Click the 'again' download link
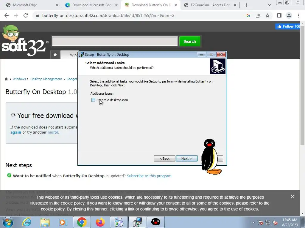The width and height of the screenshot is (305, 228). (x=15, y=132)
